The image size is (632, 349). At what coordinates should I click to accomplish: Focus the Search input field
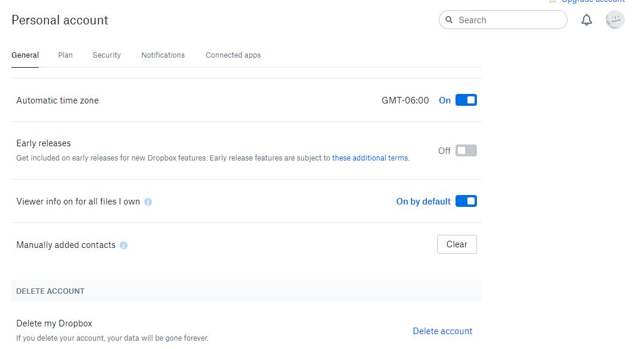click(x=503, y=20)
